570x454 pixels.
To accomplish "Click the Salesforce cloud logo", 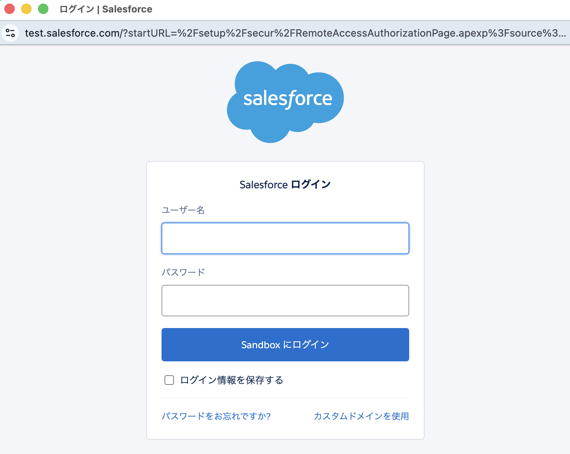I will tap(285, 102).
